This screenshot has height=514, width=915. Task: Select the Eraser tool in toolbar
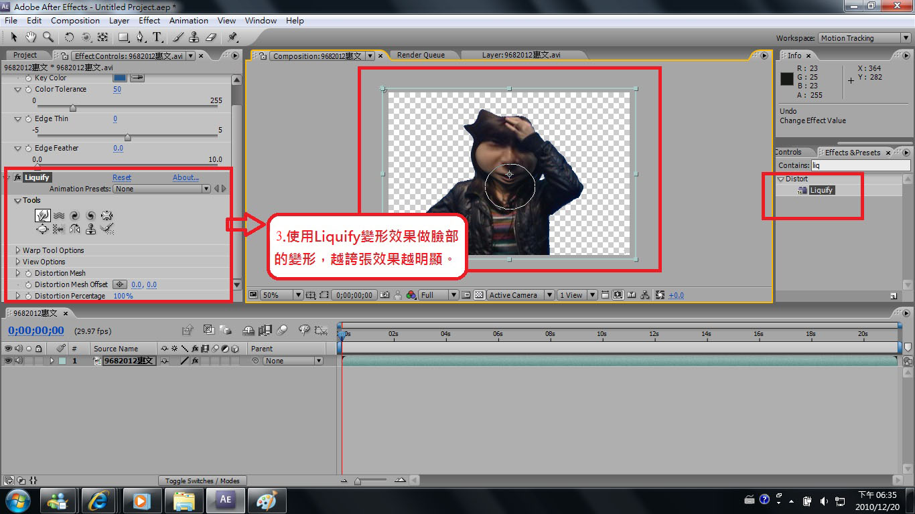211,37
